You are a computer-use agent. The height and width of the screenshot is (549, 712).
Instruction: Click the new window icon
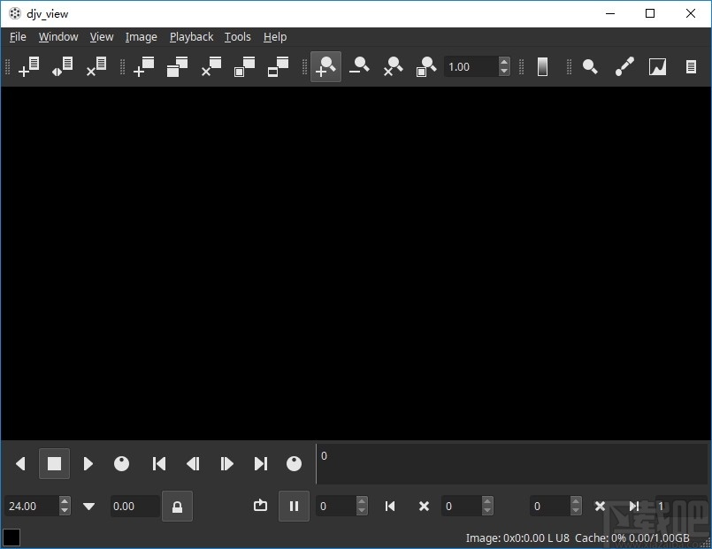[x=143, y=67]
